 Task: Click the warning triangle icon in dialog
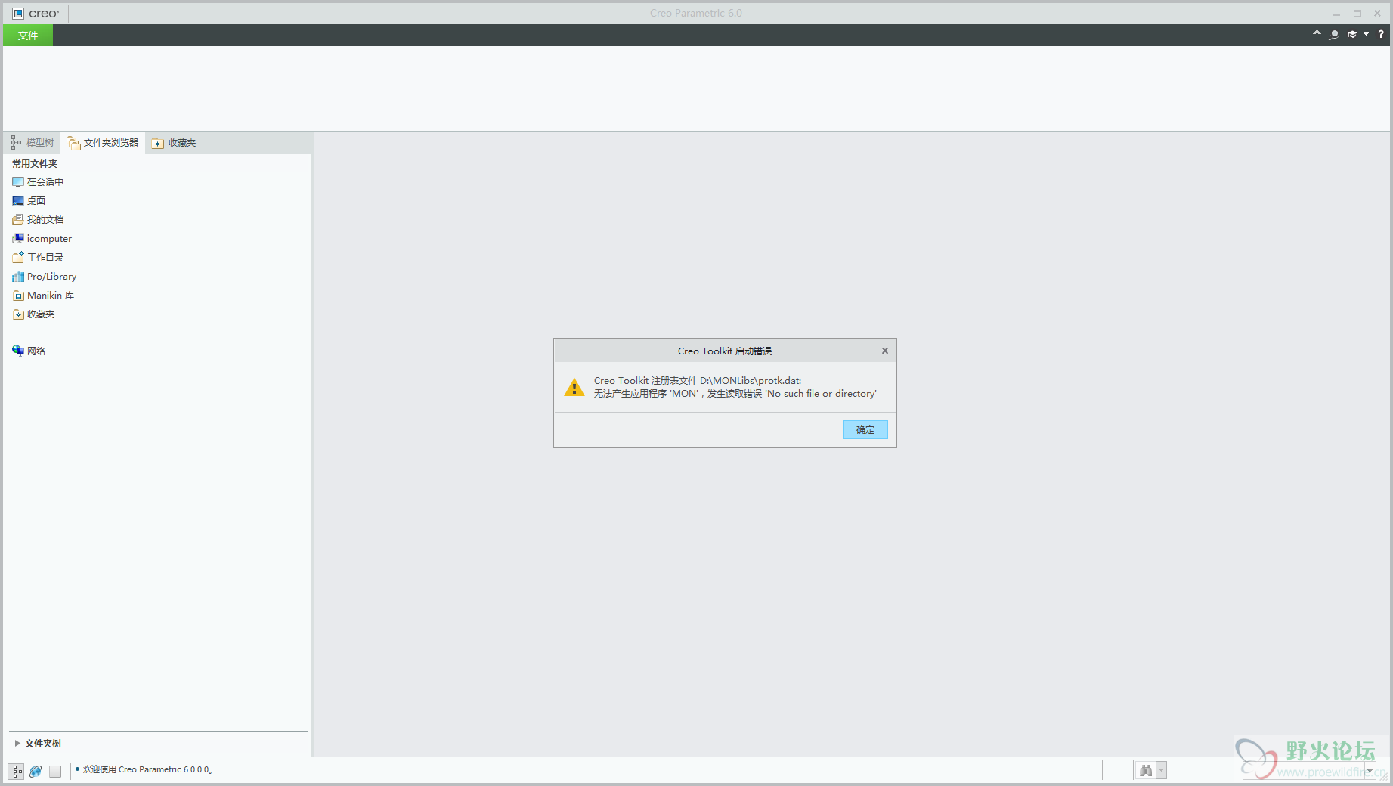pos(574,388)
